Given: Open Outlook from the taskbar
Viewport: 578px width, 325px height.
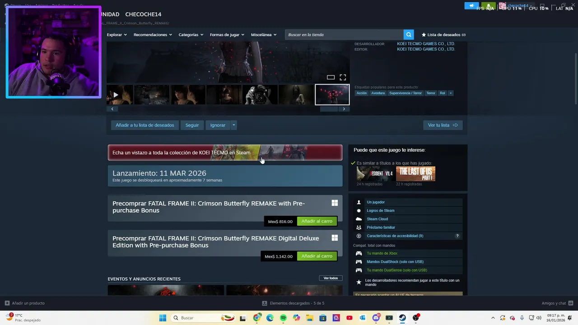Looking at the screenshot, I should (362, 318).
